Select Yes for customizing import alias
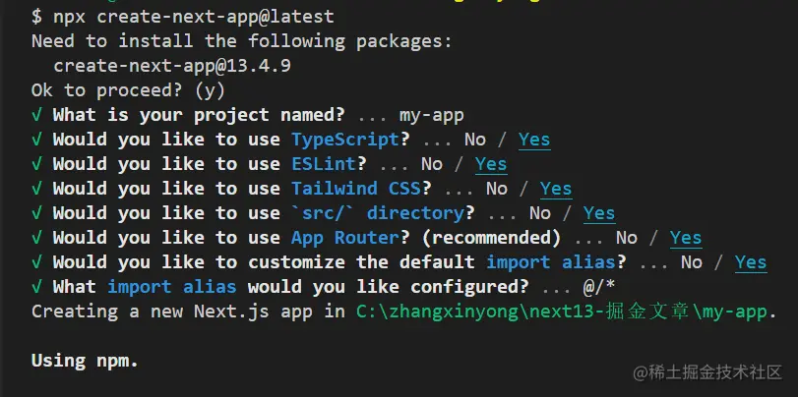 click(751, 262)
